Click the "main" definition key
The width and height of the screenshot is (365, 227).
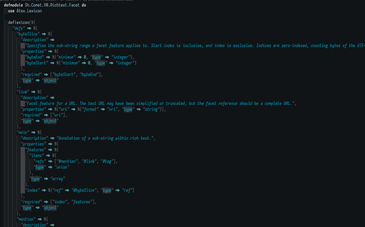click(23, 132)
